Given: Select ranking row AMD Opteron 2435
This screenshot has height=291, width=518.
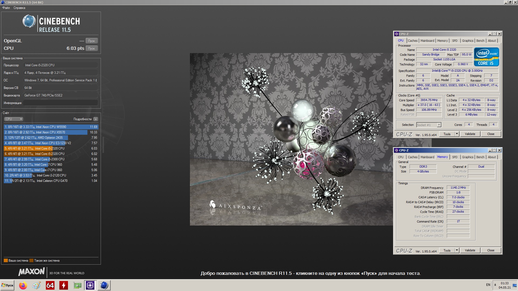Looking at the screenshot, I should [x=51, y=138].
